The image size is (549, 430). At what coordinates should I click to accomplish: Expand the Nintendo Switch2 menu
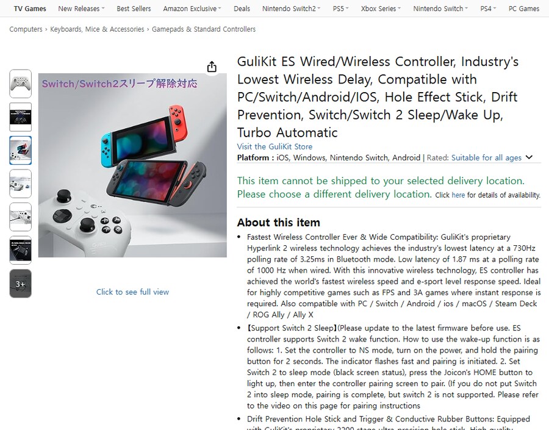click(x=292, y=9)
